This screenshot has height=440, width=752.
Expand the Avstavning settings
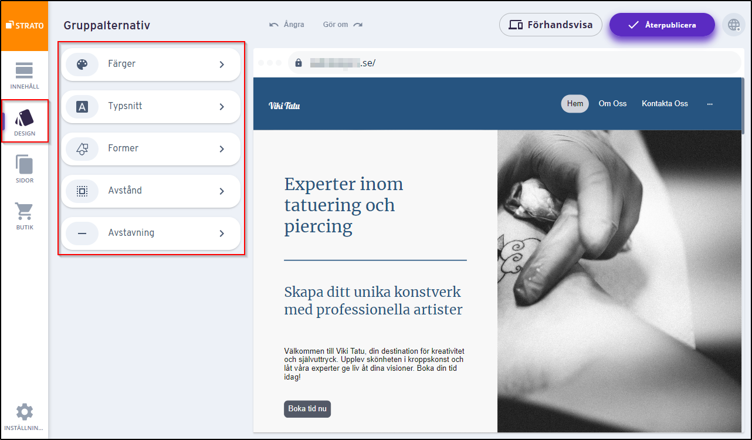(x=222, y=233)
